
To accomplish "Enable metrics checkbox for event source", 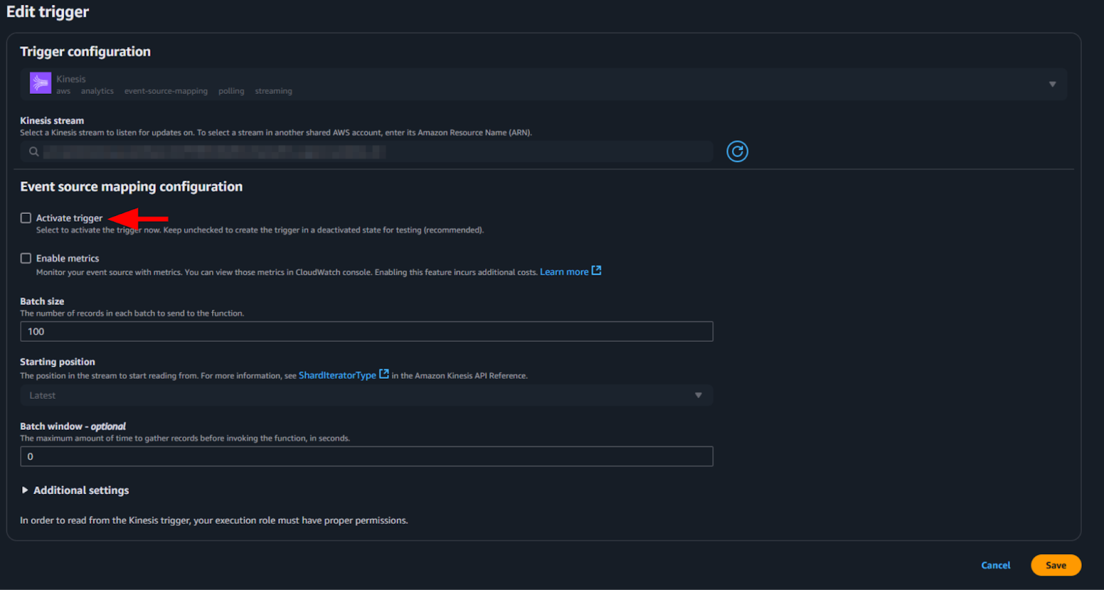I will pos(26,258).
